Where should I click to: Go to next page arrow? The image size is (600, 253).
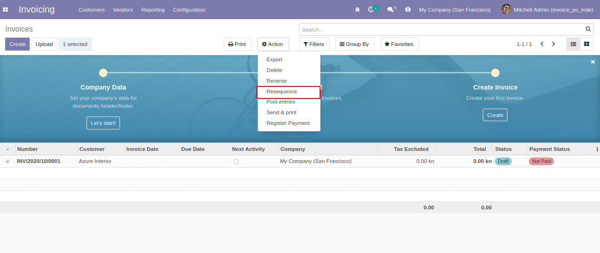pos(553,44)
